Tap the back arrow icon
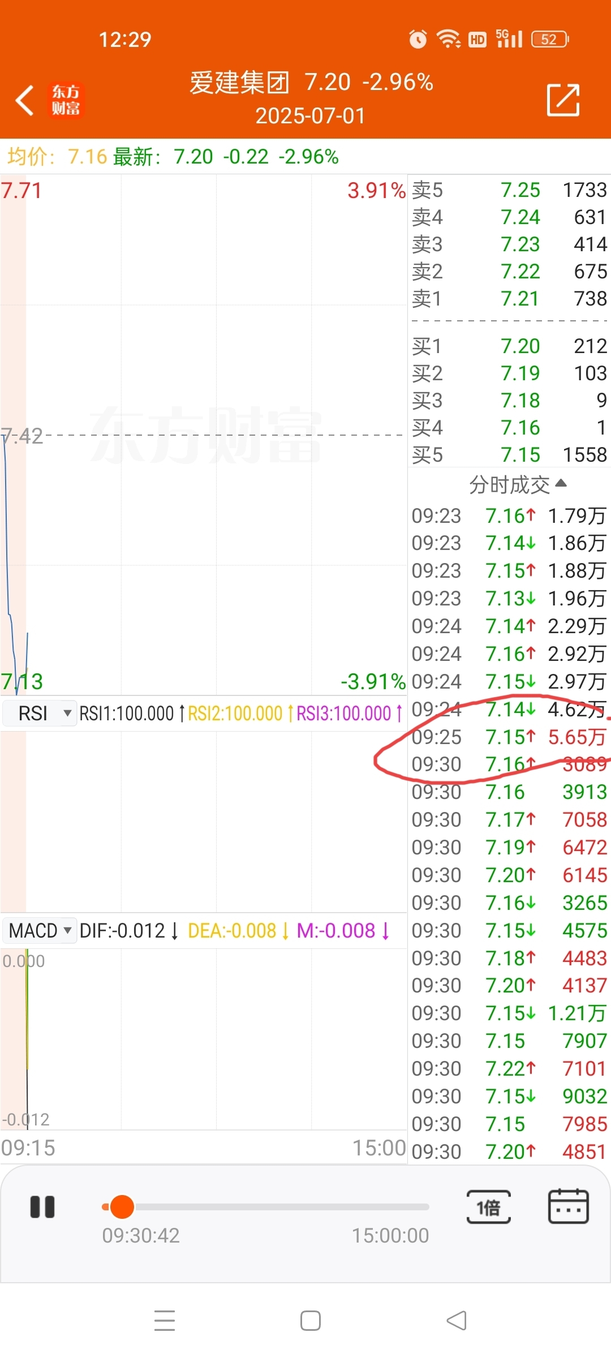 [x=25, y=101]
